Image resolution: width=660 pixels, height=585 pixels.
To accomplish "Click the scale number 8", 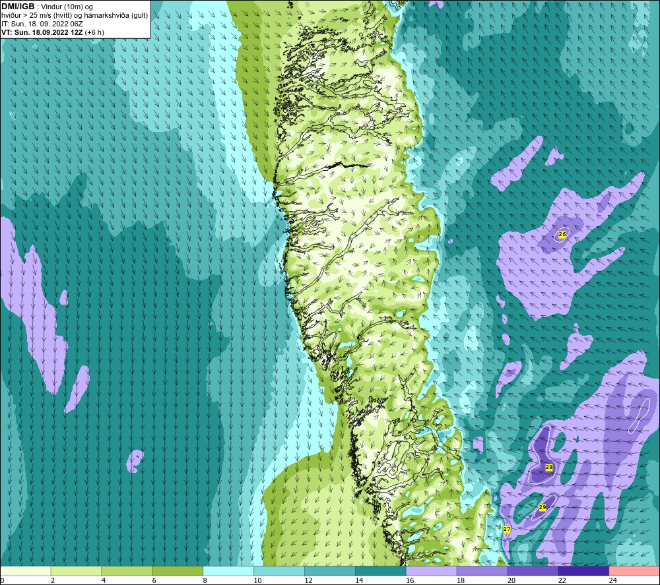I will coord(205,580).
